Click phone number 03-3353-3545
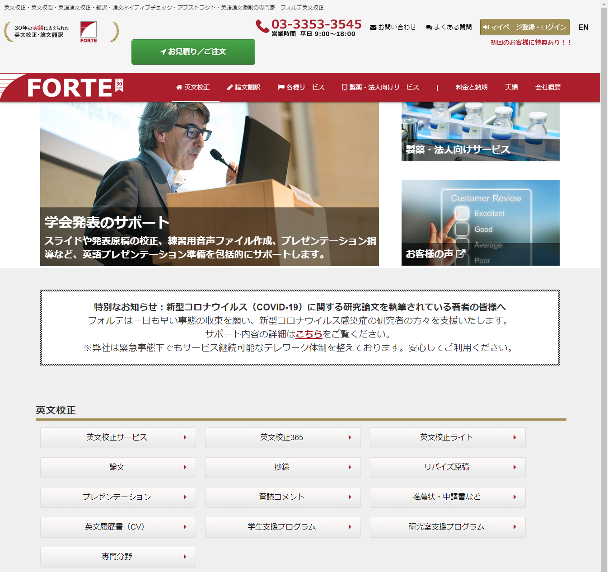This screenshot has width=608, height=572. pyautogui.click(x=317, y=24)
